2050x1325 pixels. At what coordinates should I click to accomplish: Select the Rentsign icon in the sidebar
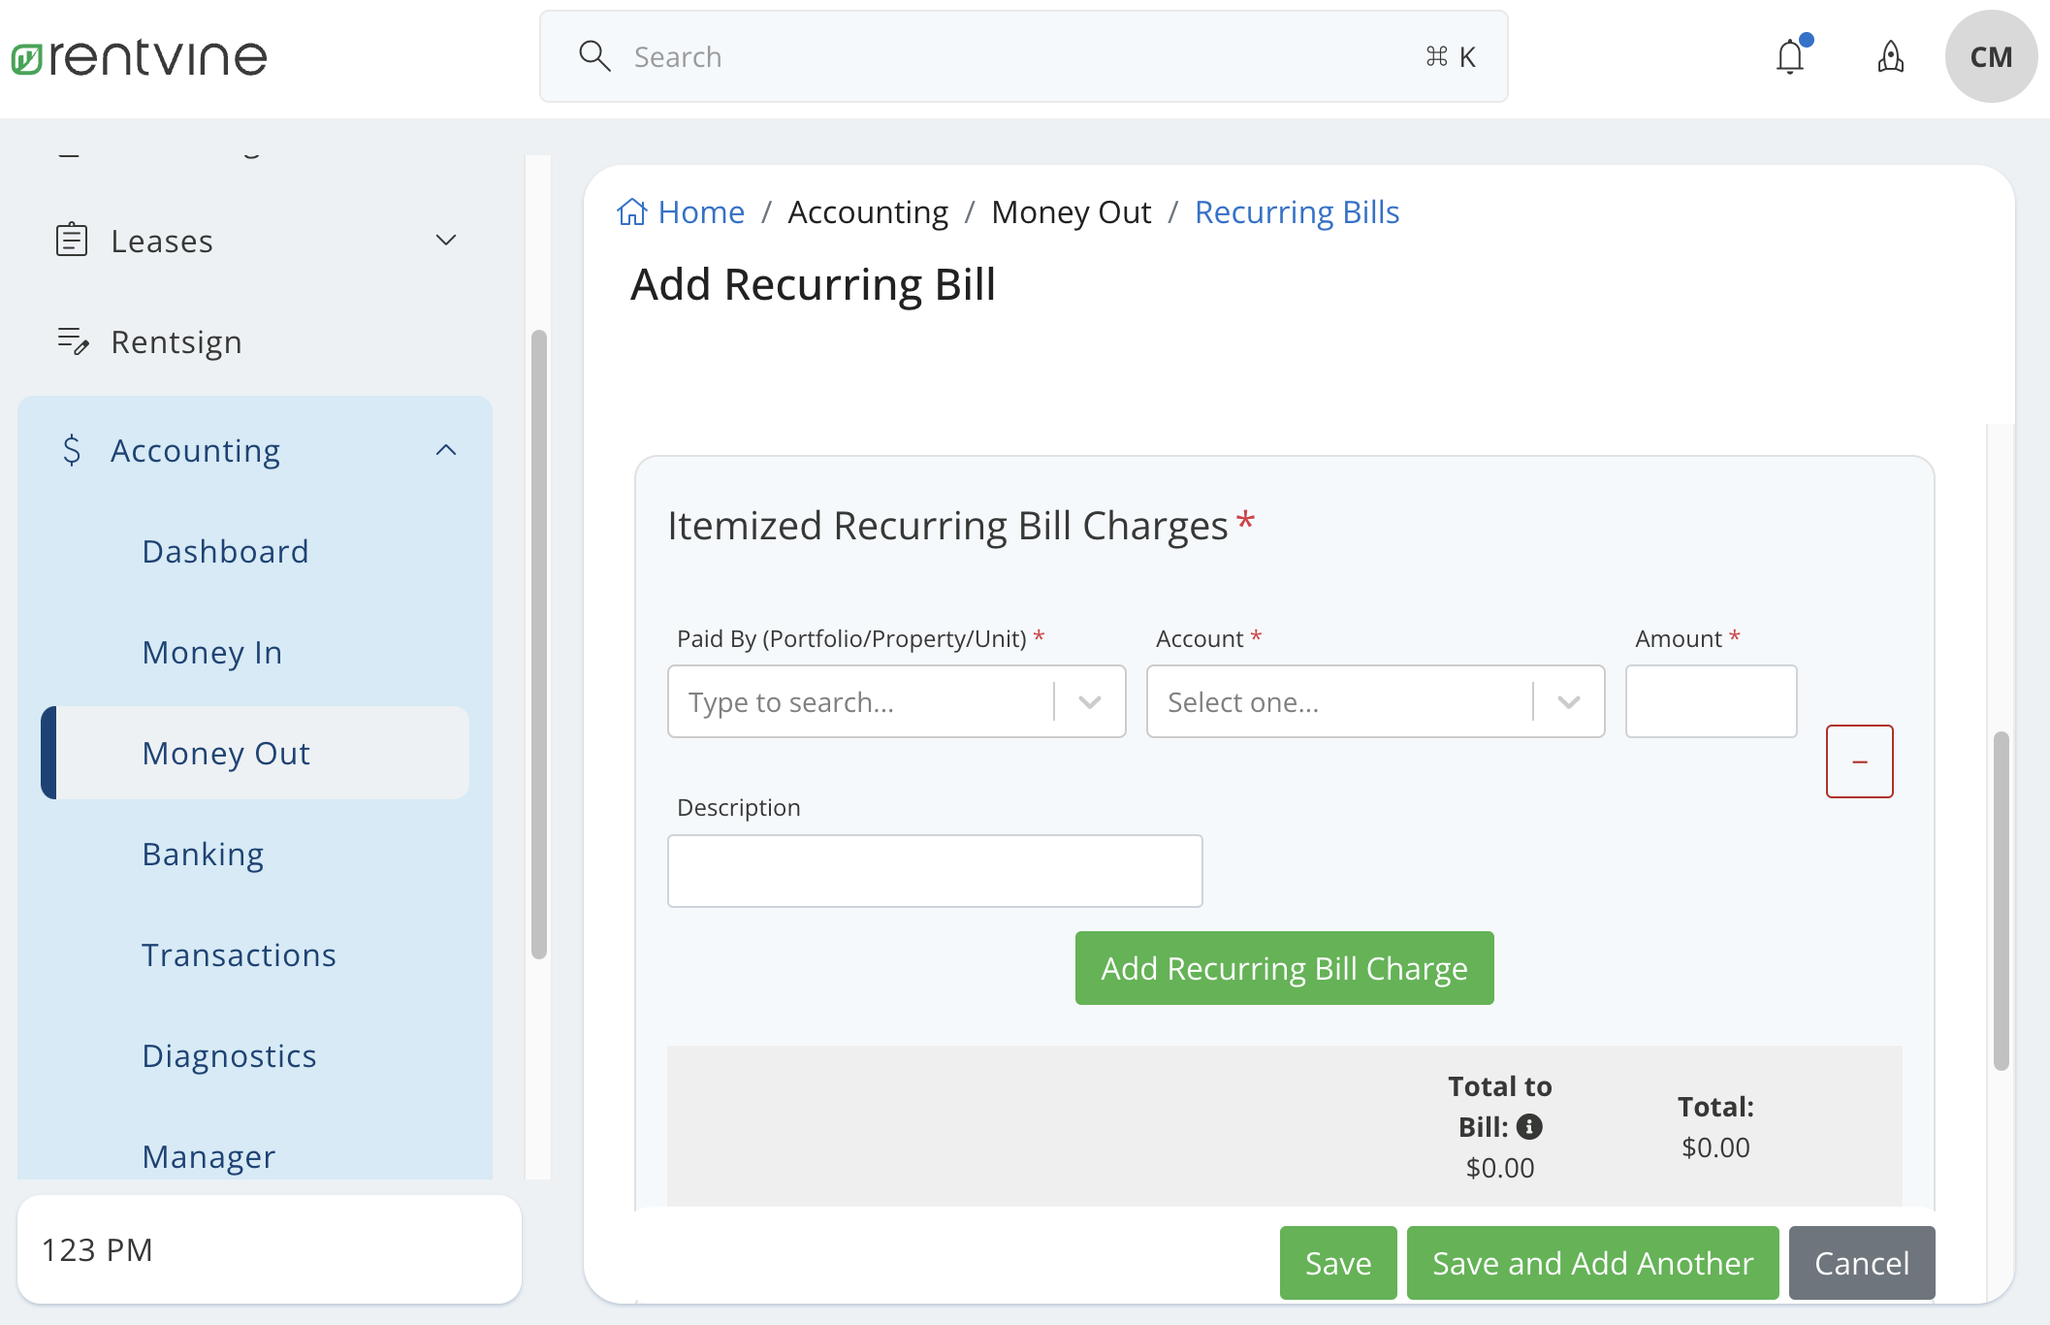pyautogui.click(x=73, y=341)
